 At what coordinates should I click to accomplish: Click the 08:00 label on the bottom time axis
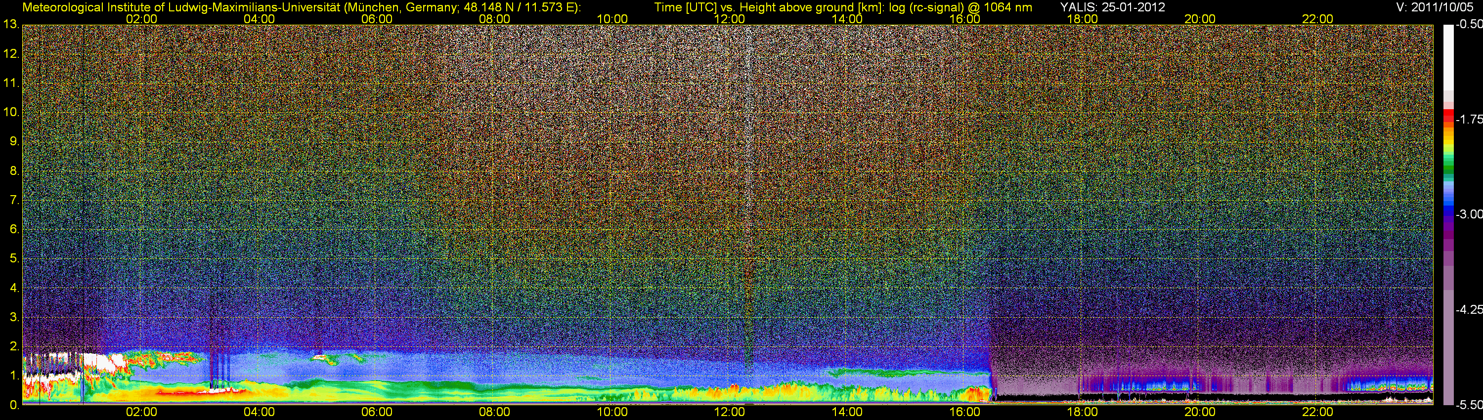coord(494,412)
